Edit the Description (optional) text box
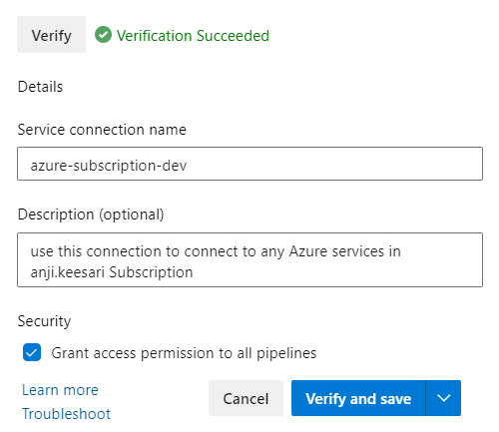Viewport: 499px width, 432px height. tap(249, 259)
